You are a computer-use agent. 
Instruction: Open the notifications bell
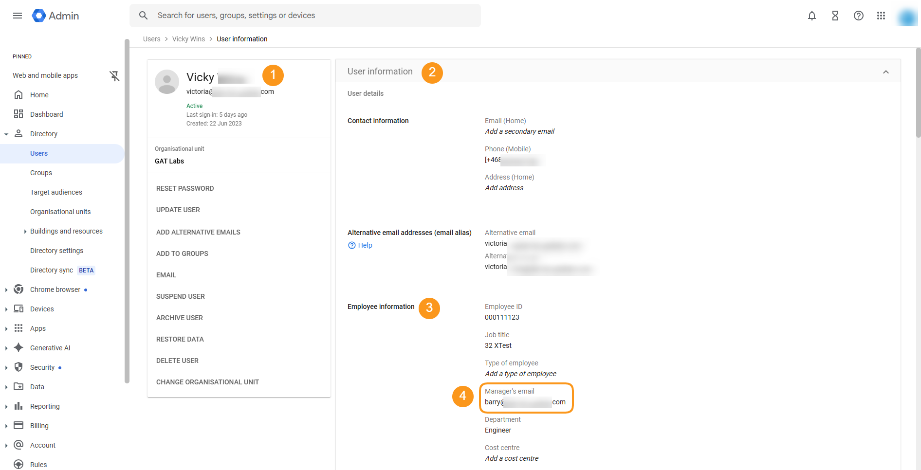811,16
